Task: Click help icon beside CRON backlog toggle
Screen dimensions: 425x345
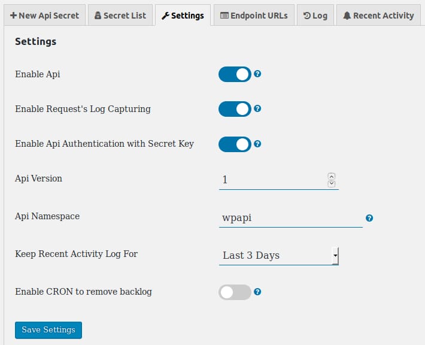Action: (257, 292)
